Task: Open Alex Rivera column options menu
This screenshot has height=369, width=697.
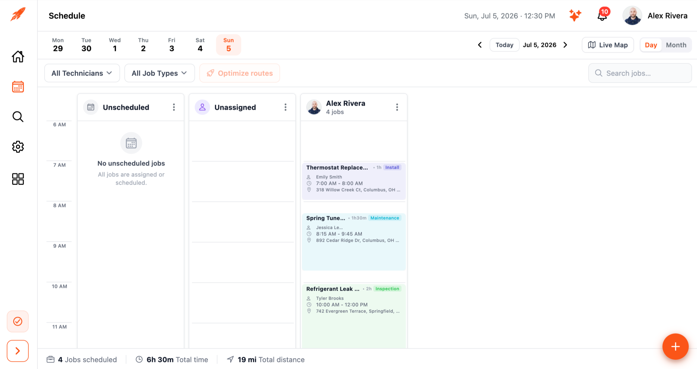Action: point(397,107)
